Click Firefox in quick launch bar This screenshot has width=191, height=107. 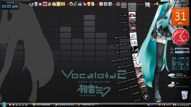[20, 105]
